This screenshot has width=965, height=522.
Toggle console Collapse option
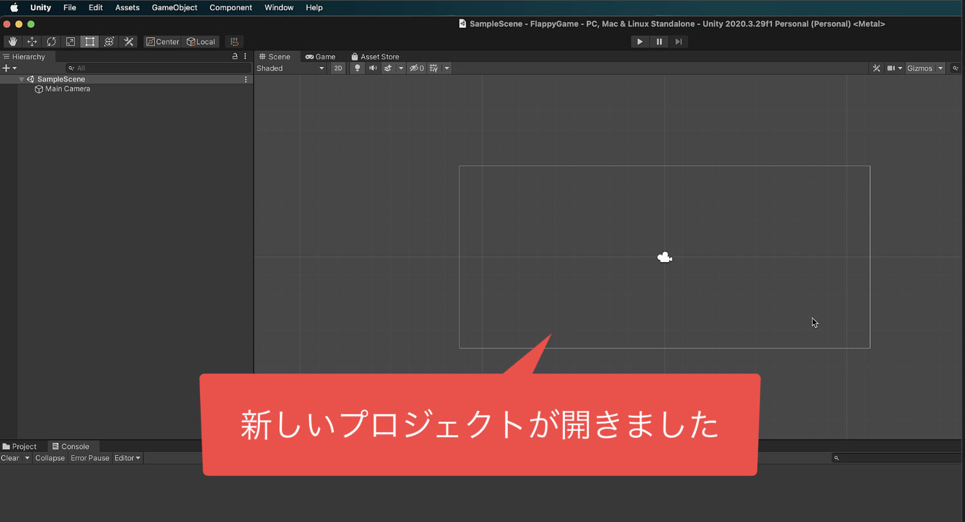tap(50, 458)
